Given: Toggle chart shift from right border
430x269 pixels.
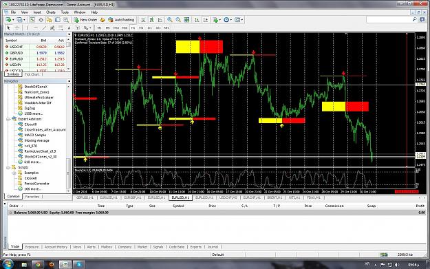Looking at the screenshot, I should (x=206, y=20).
